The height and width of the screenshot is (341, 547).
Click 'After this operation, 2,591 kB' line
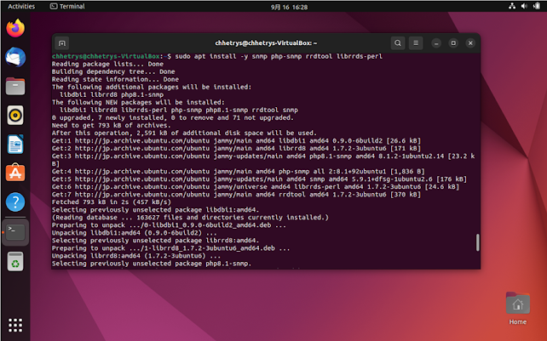click(x=184, y=133)
